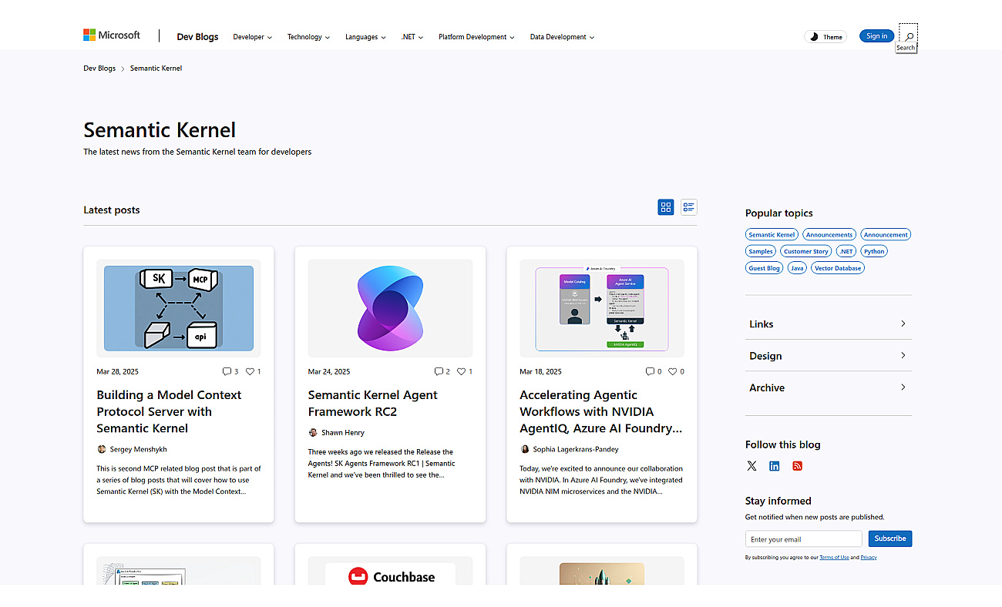Open Dev Blogs in the header
The image size is (1002, 607).
tap(197, 37)
